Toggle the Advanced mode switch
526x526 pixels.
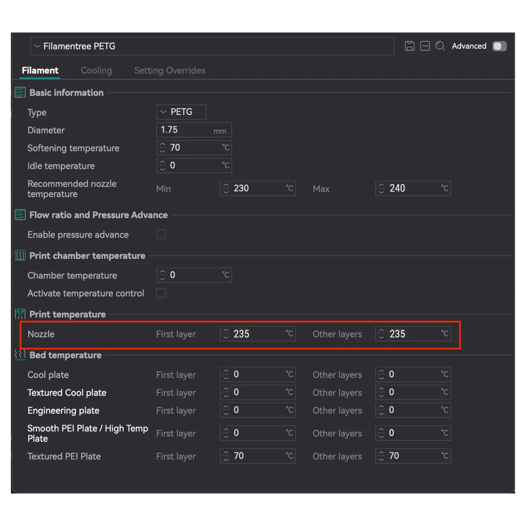click(x=499, y=46)
